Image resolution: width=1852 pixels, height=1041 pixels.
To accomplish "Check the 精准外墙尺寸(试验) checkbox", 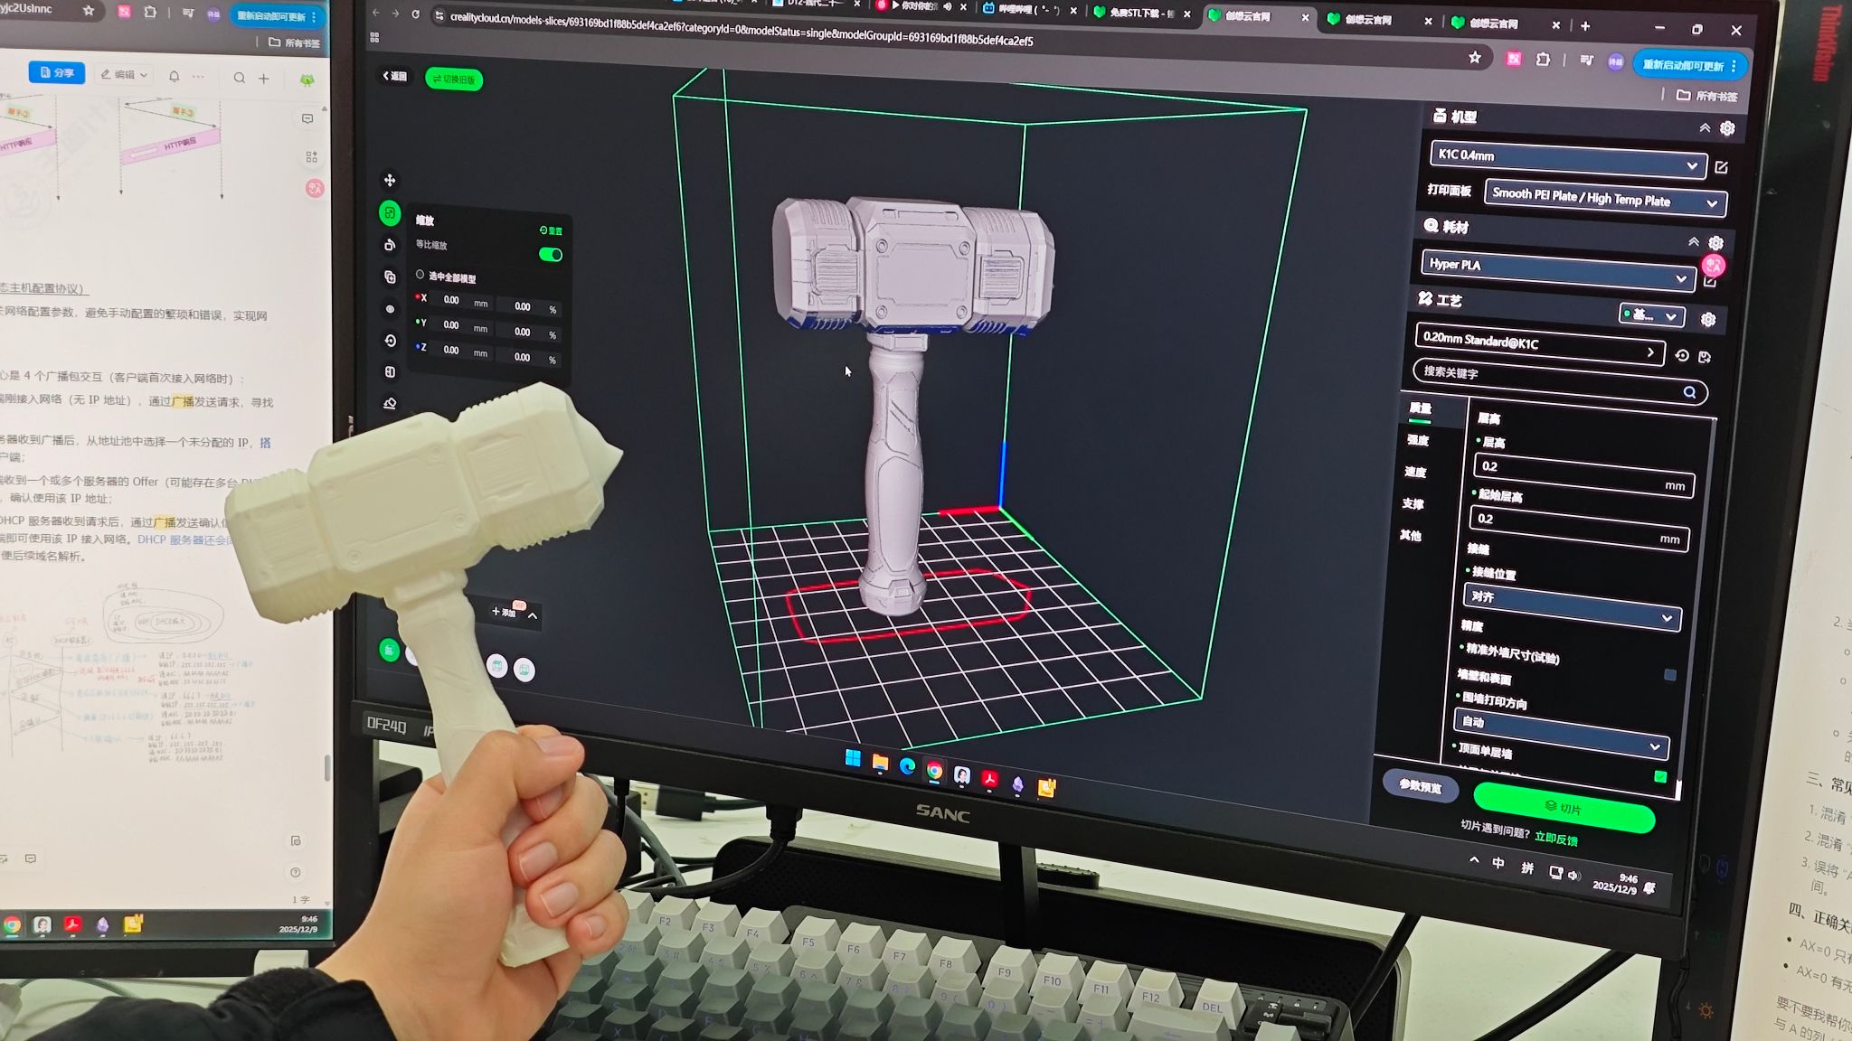I will click(1670, 675).
